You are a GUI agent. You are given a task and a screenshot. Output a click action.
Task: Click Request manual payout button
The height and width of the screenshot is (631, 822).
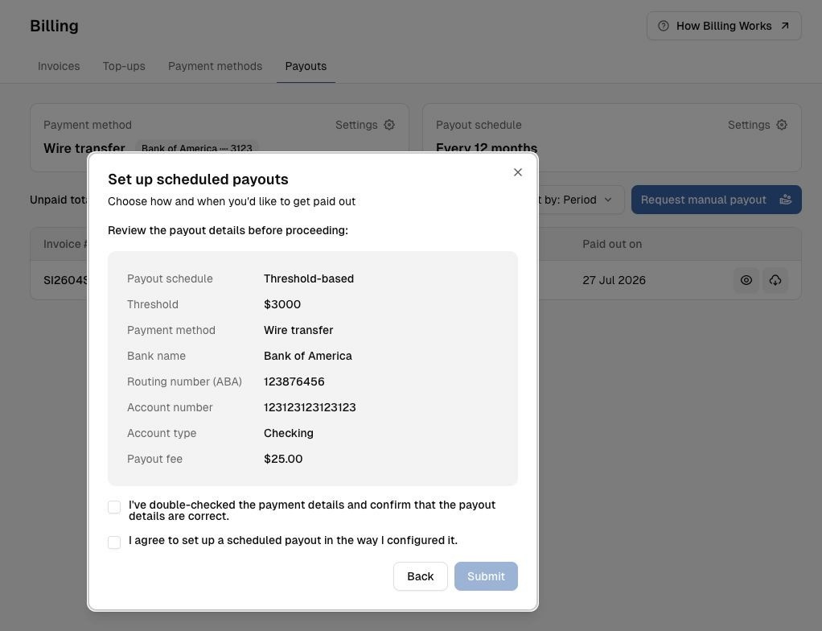click(x=716, y=200)
